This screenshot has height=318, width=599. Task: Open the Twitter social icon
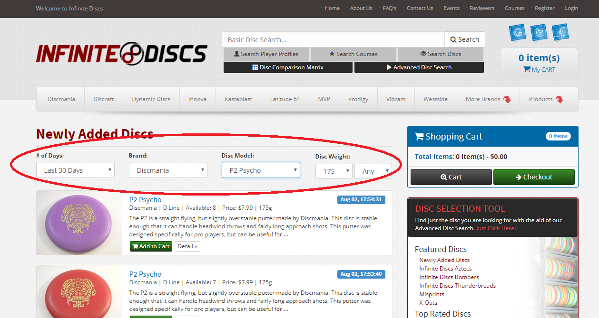pos(539,32)
